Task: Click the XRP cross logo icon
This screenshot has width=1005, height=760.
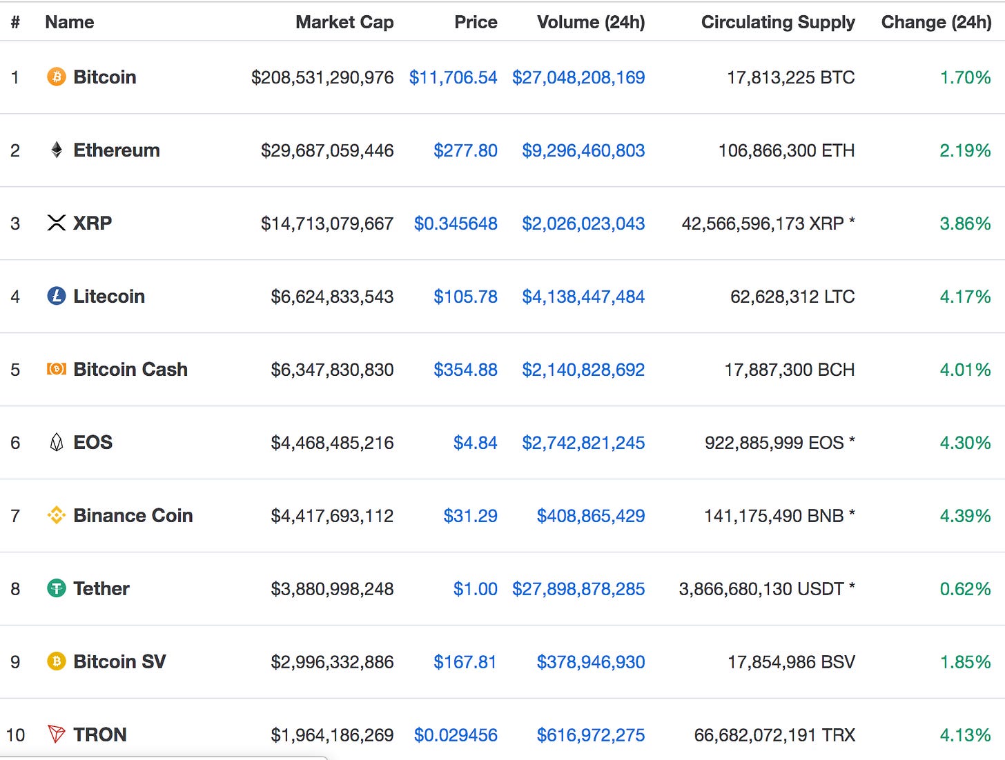Action: tap(57, 223)
